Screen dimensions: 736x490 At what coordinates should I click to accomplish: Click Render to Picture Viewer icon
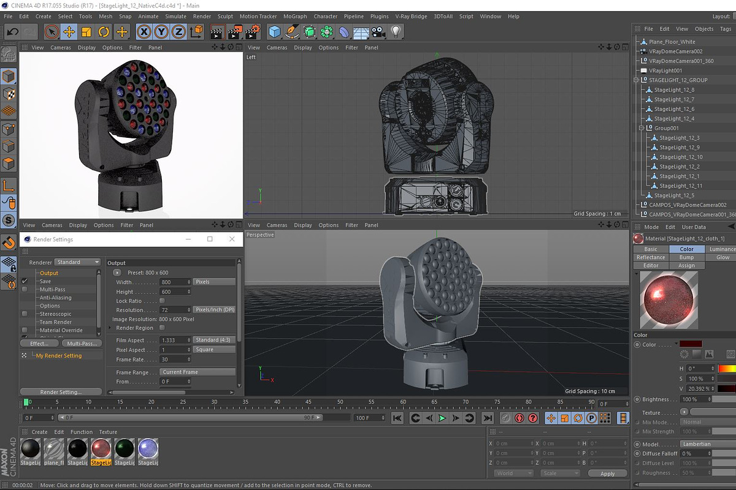[235, 31]
